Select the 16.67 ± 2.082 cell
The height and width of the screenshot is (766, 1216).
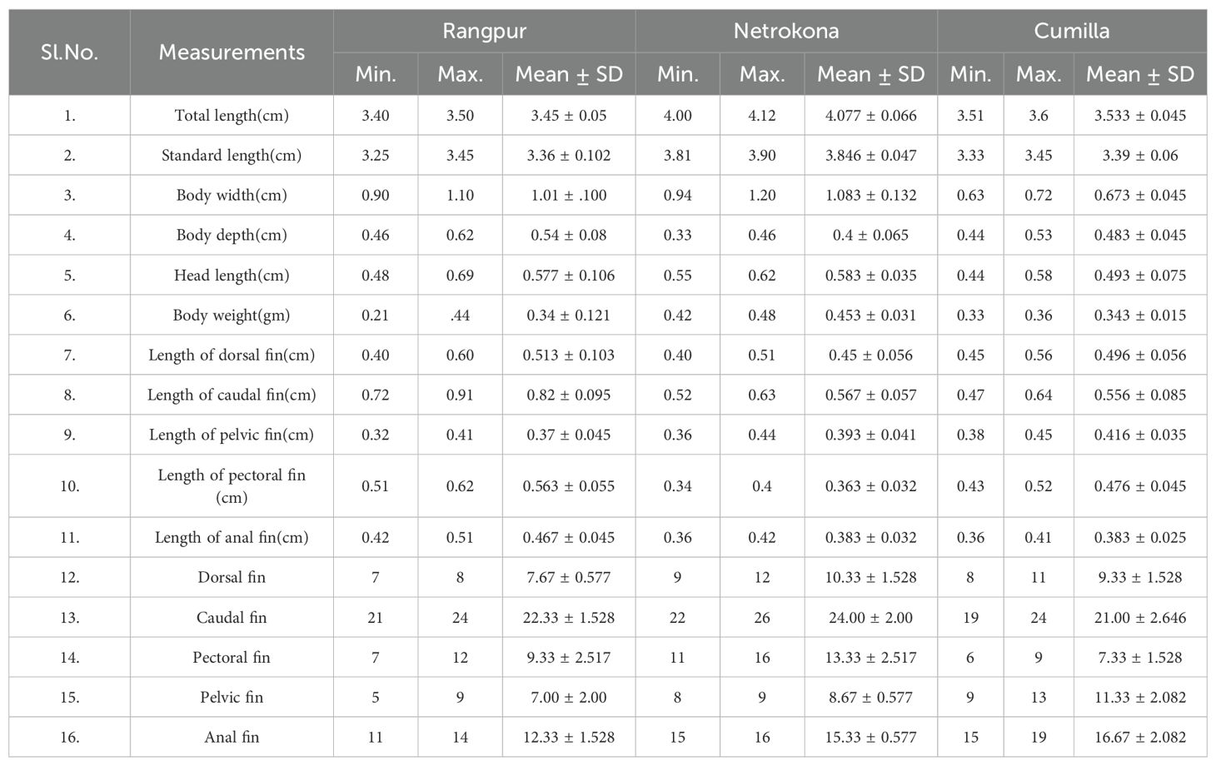point(1139,738)
